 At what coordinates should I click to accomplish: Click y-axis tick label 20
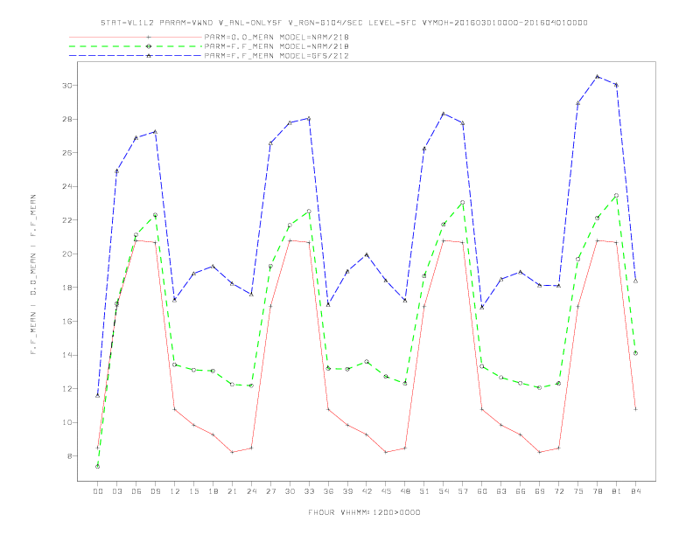(66, 254)
